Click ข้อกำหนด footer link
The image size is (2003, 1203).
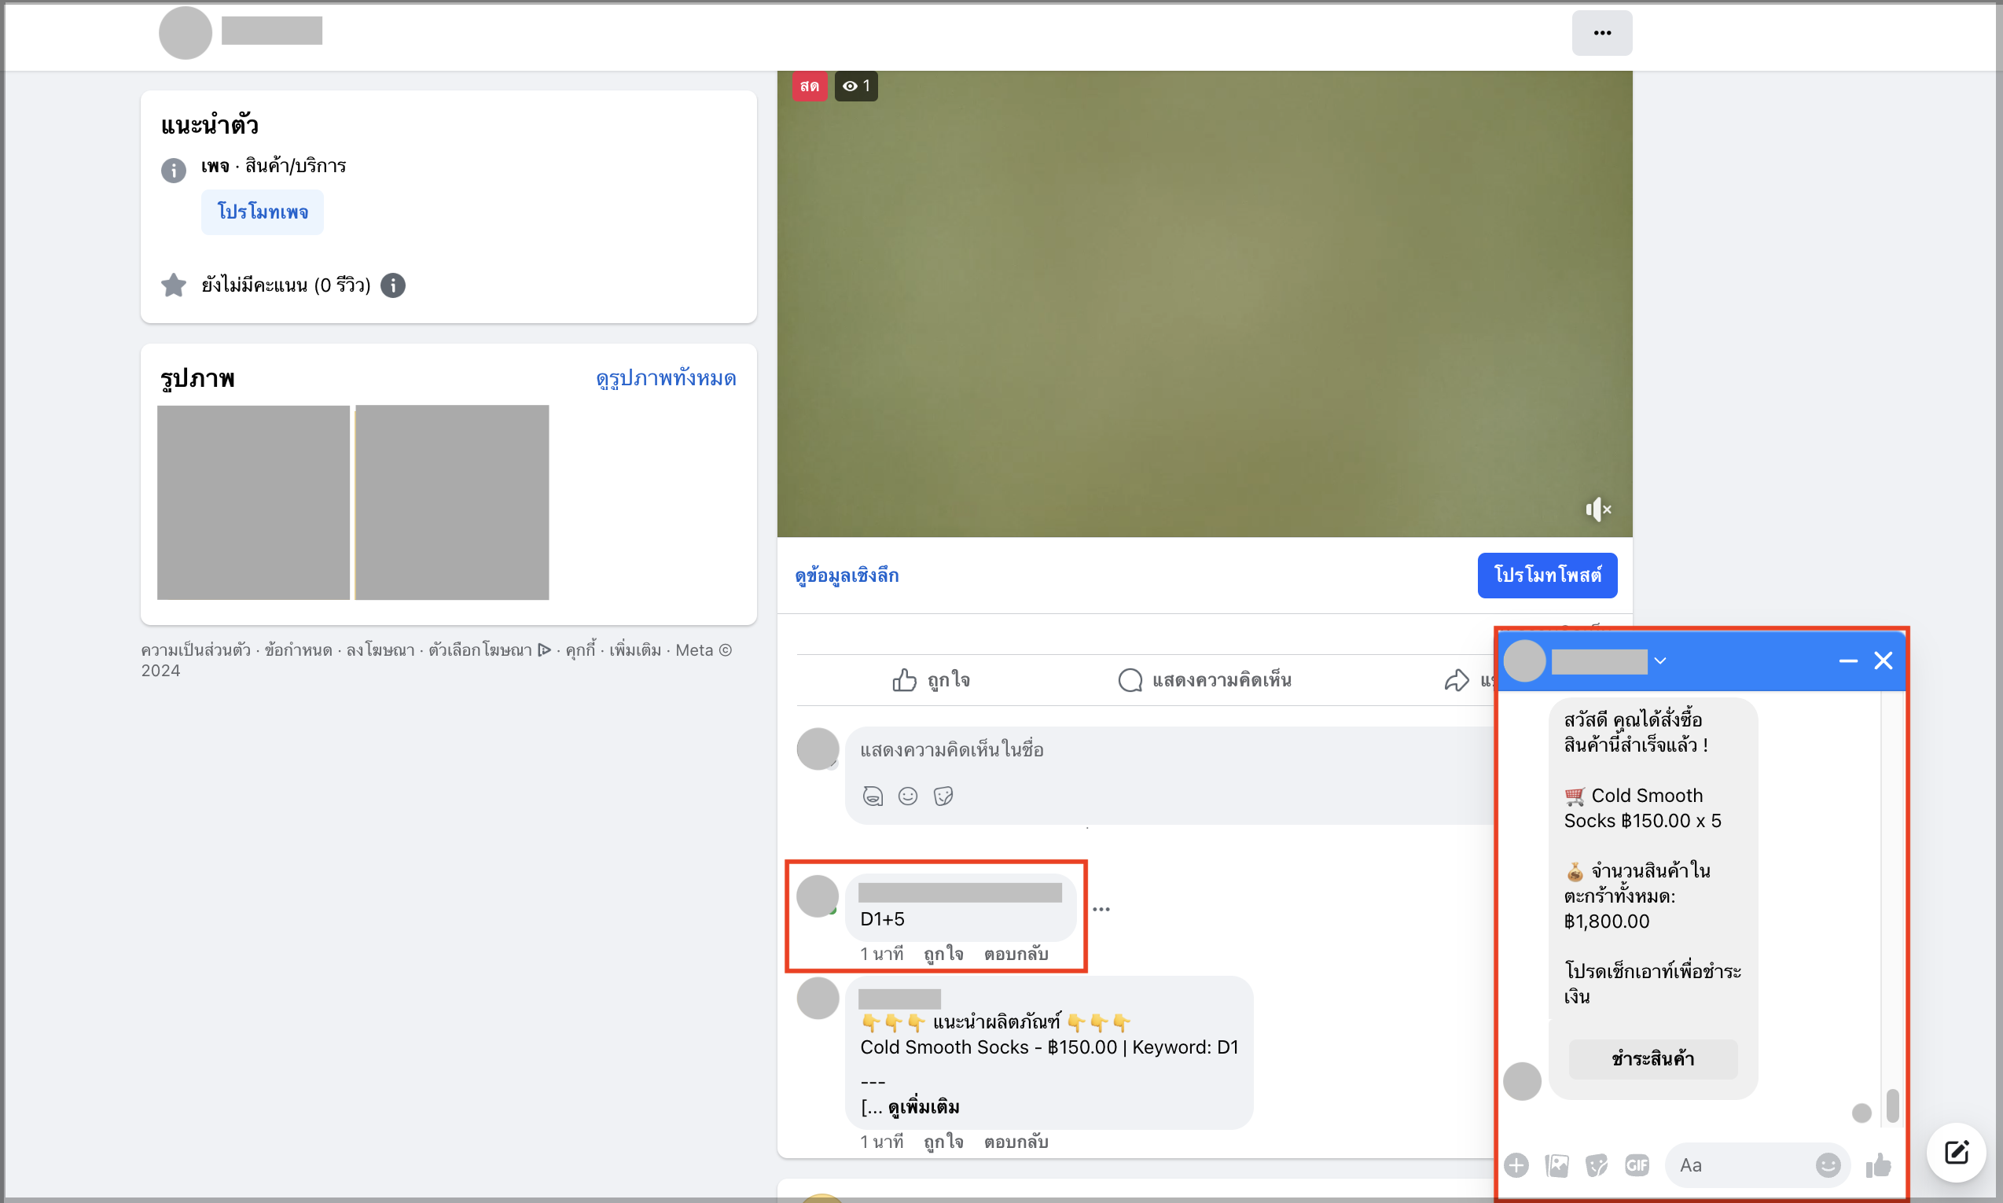298,650
